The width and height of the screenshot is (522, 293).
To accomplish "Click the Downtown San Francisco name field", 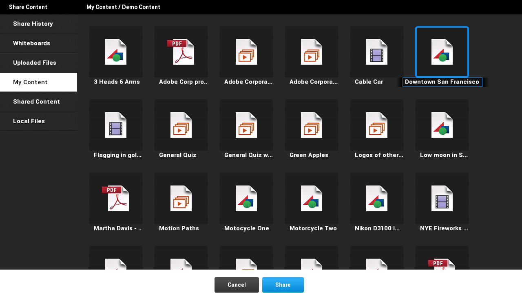I will pos(442,82).
